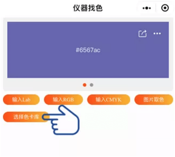Select the orange first page indicator dot
The height and width of the screenshot is (157, 175).
(85, 85)
